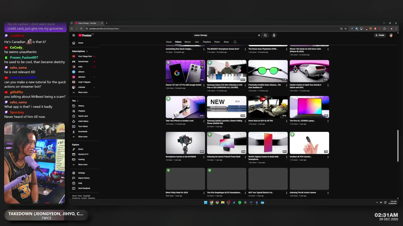The width and height of the screenshot is (403, 226).
Task: Click the Create button
Action: [x=380, y=35]
